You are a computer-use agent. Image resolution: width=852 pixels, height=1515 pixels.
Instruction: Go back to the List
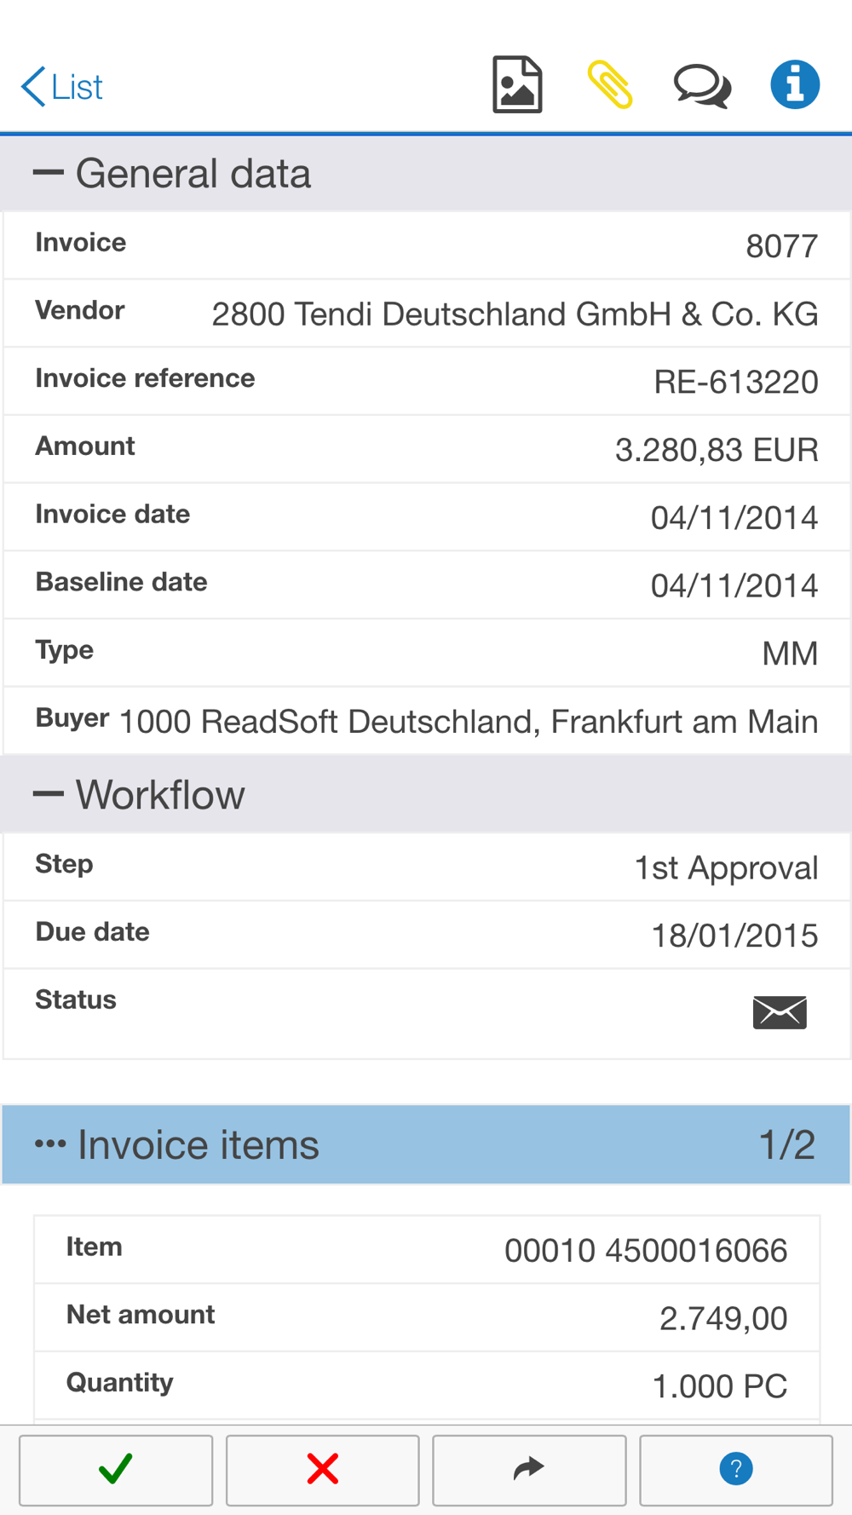click(62, 87)
